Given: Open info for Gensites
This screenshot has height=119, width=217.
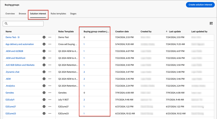Looking at the screenshot, I should tap(44, 93).
